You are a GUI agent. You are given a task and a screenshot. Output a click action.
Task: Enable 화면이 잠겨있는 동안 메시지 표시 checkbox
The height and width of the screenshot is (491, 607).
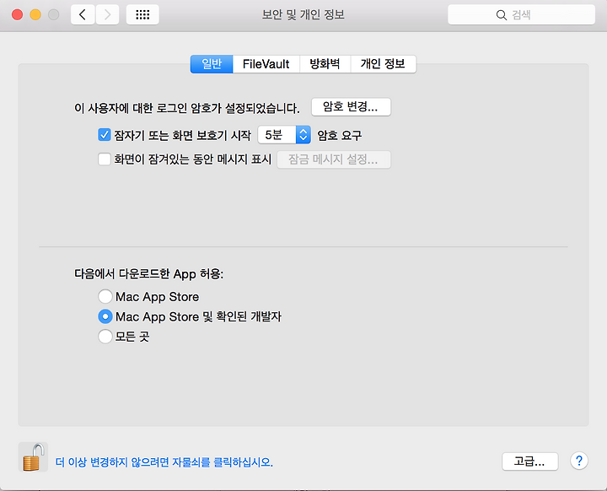[105, 159]
